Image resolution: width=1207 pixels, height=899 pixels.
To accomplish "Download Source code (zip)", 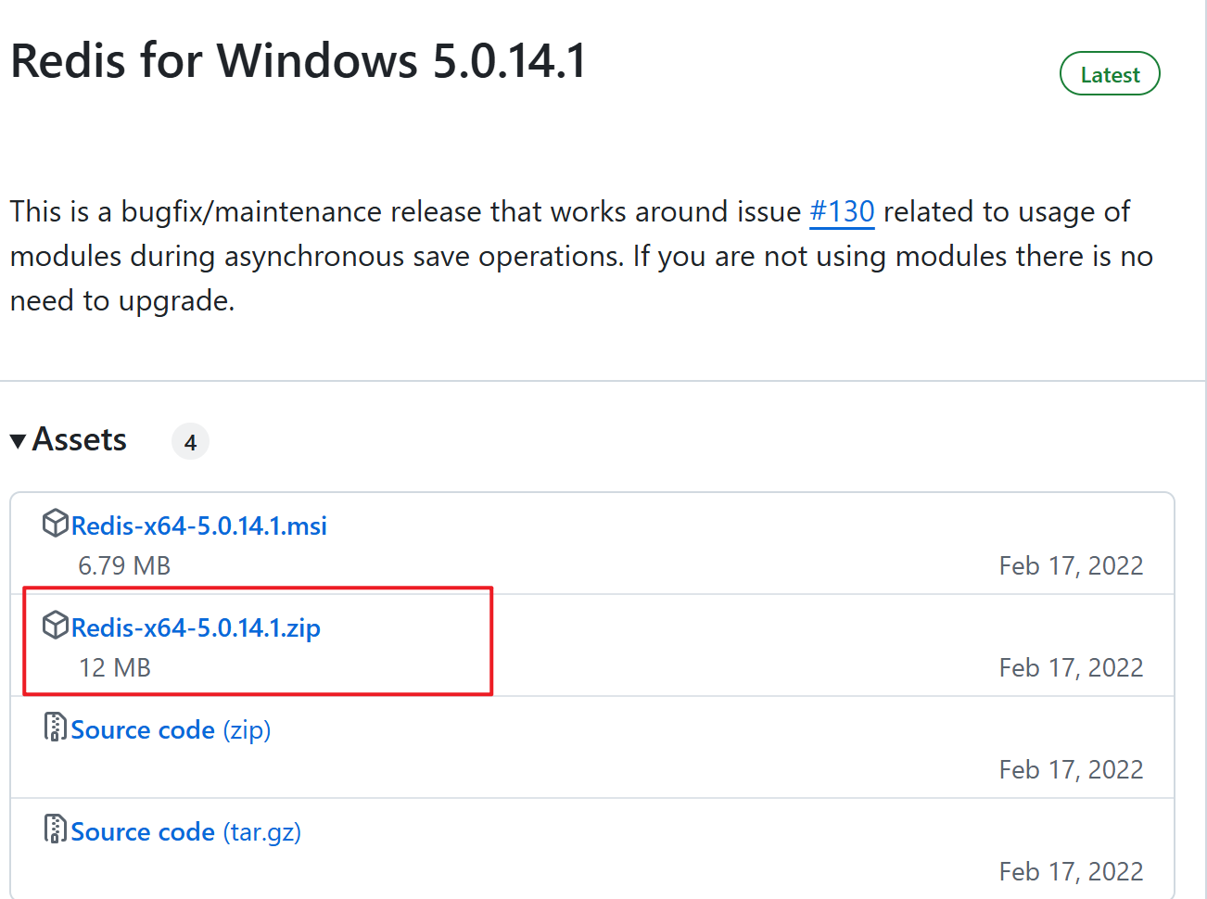I will click(x=171, y=730).
